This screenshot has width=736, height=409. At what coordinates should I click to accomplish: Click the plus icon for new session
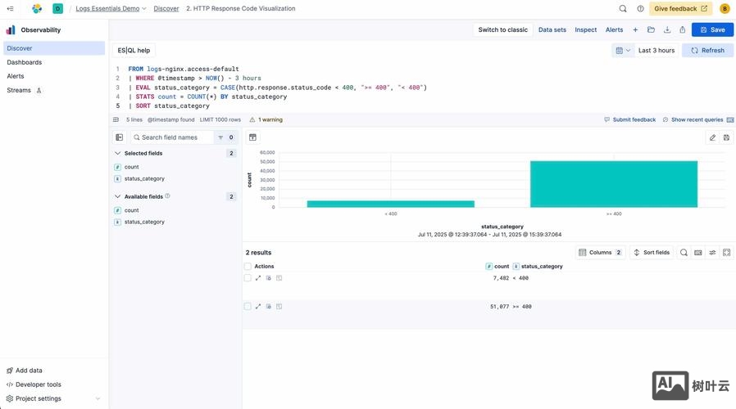(635, 29)
